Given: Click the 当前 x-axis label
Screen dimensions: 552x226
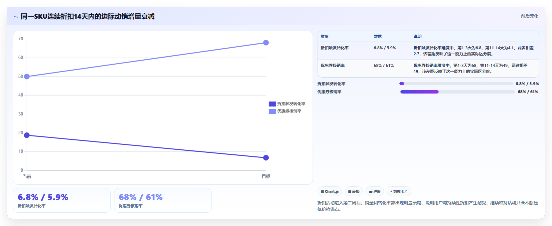Looking at the screenshot, I should tap(27, 176).
